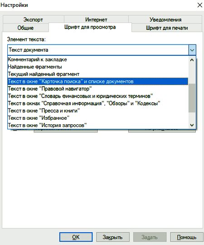Select "Комментарий к закладке" list item
Viewport: 204px width, 245px height.
(98, 59)
